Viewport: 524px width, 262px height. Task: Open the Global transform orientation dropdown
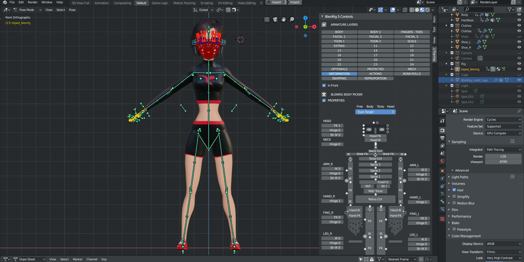tap(203, 10)
